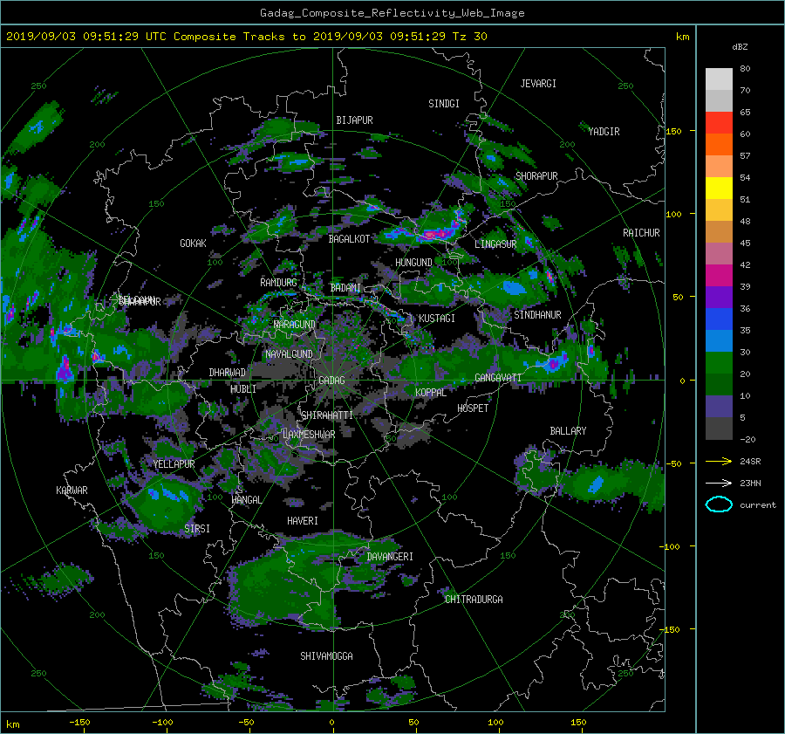Click the SHORAPUR city label
The width and height of the screenshot is (785, 734).
pos(536,176)
